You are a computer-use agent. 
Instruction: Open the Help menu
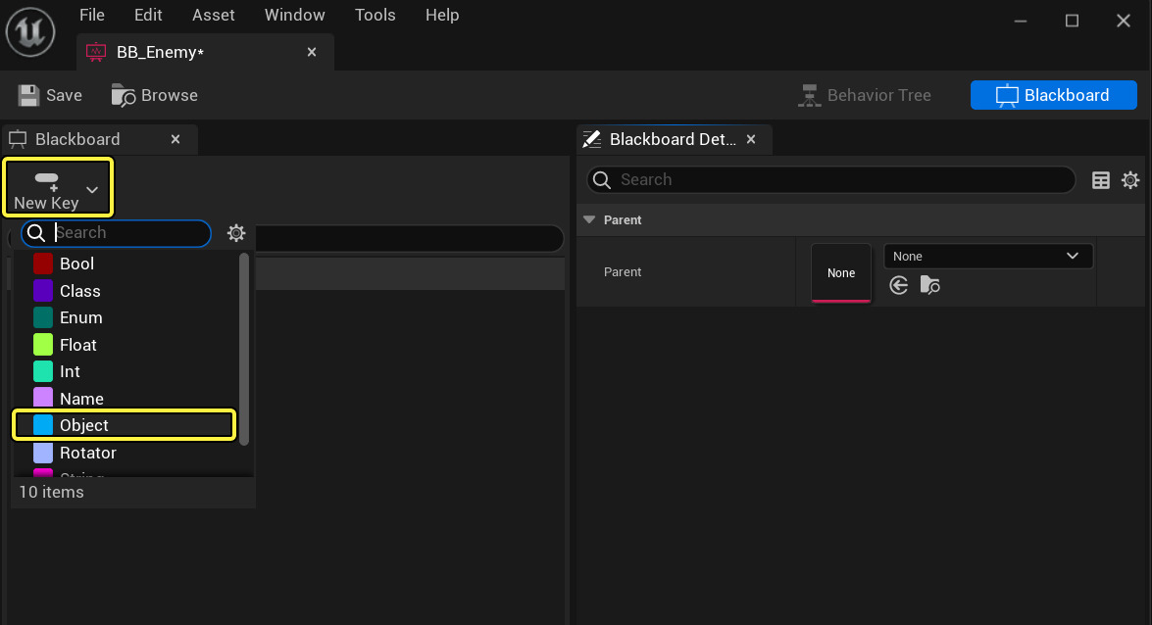(442, 15)
